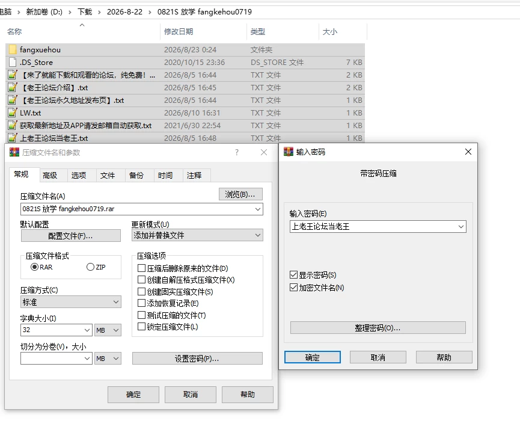Click the 浏览(B)... button
Viewport: 520px width, 432px height.
click(240, 194)
